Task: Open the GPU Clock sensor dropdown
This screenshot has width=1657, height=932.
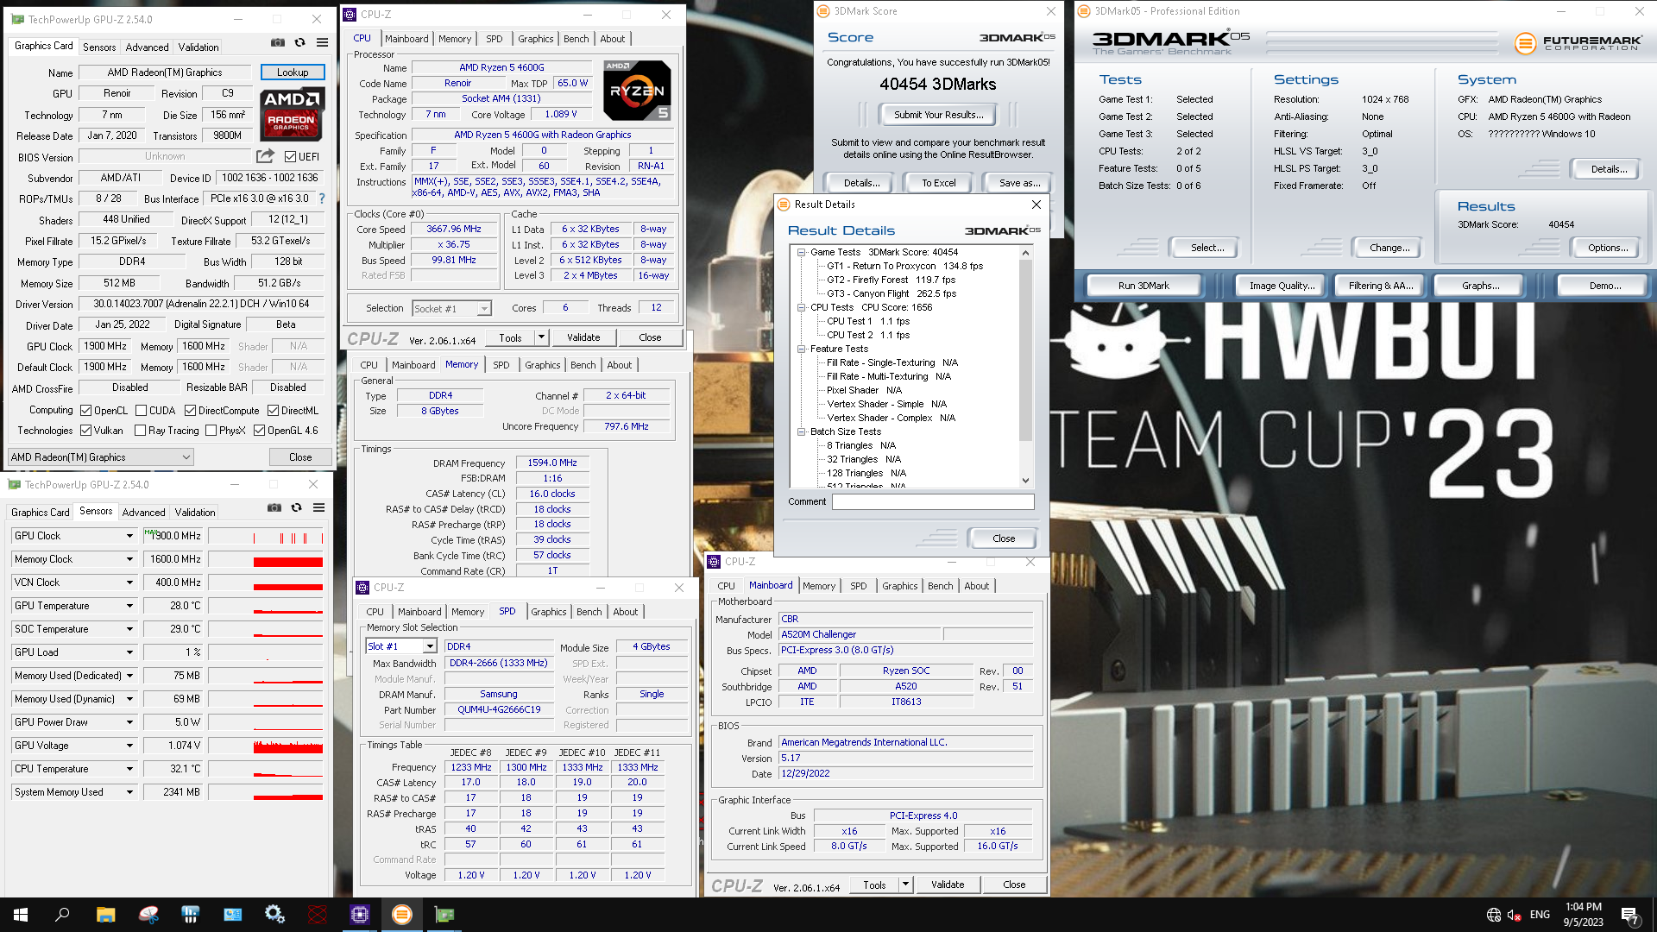Action: click(129, 536)
